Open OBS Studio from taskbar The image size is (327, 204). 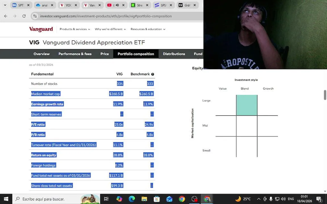[x=194, y=199]
